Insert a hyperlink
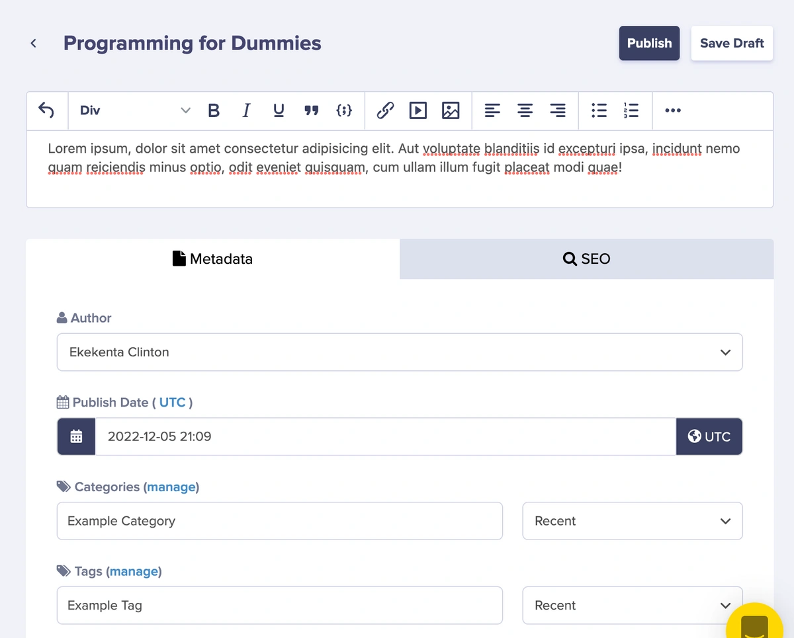The height and width of the screenshot is (638, 794). click(385, 110)
